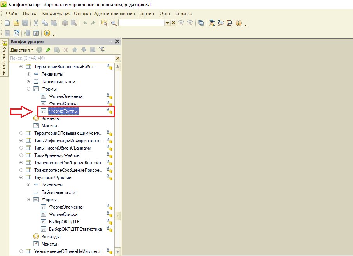This screenshot has width=353, height=256.
Task: Click the Copy toolbar icon
Action: pos(45,23)
